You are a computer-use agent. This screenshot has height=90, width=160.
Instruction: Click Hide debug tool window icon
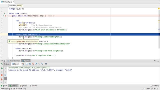click(158, 61)
